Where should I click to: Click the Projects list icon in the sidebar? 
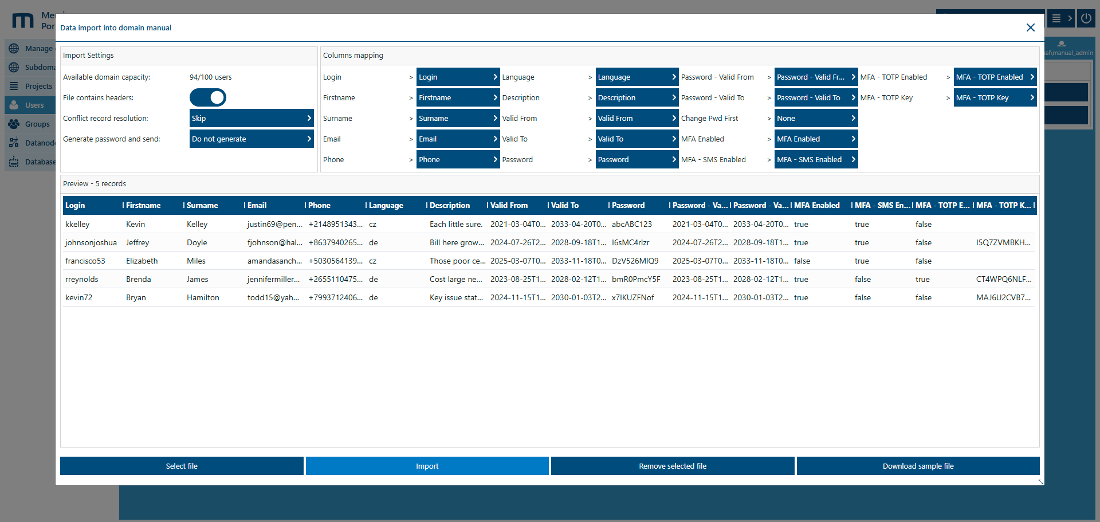pos(14,86)
